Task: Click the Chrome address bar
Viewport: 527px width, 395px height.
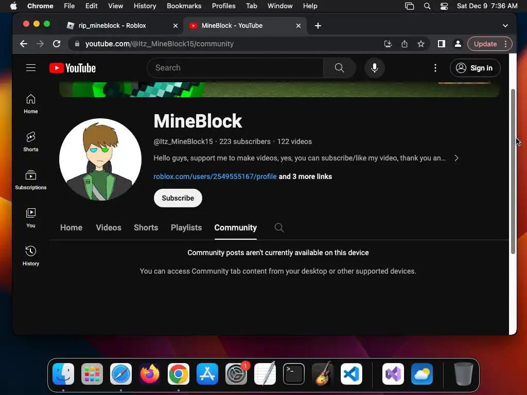Action: pyautogui.click(x=225, y=44)
